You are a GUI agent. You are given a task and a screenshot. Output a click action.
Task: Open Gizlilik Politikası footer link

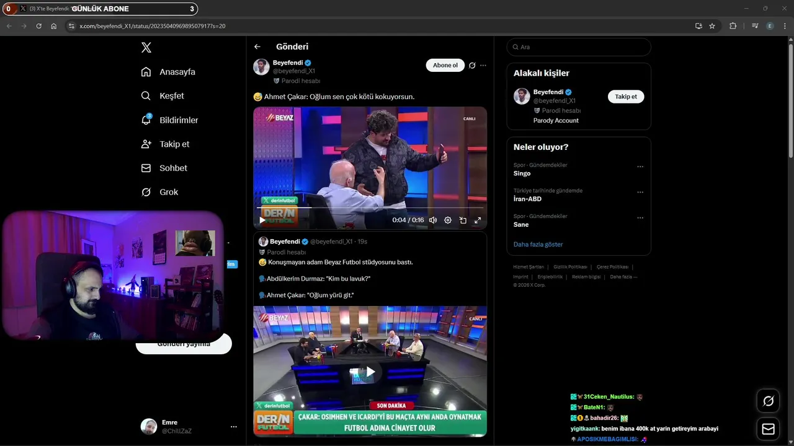[x=570, y=267]
